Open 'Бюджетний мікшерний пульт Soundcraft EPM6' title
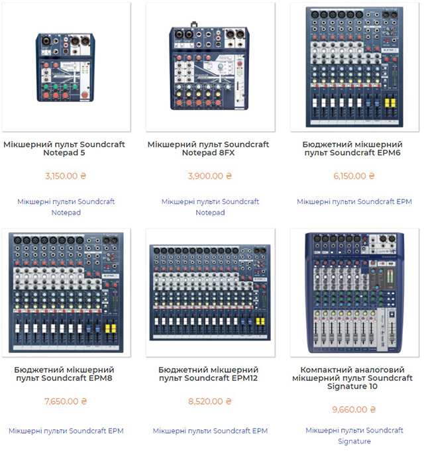This screenshot has height=459, width=424. (x=354, y=148)
